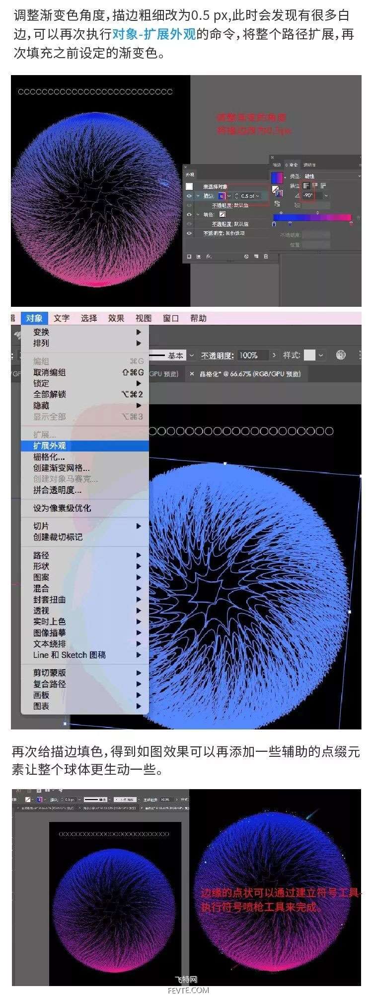Screen dimensions: 373x996
Task: Click the globe icon in the control bar
Action: (x=341, y=355)
